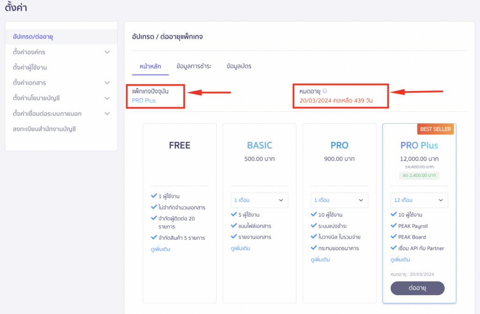480x314 pixels.
Task: Click checkmark beside แนบไฟล์เอกสาร feature
Action: click(234, 226)
